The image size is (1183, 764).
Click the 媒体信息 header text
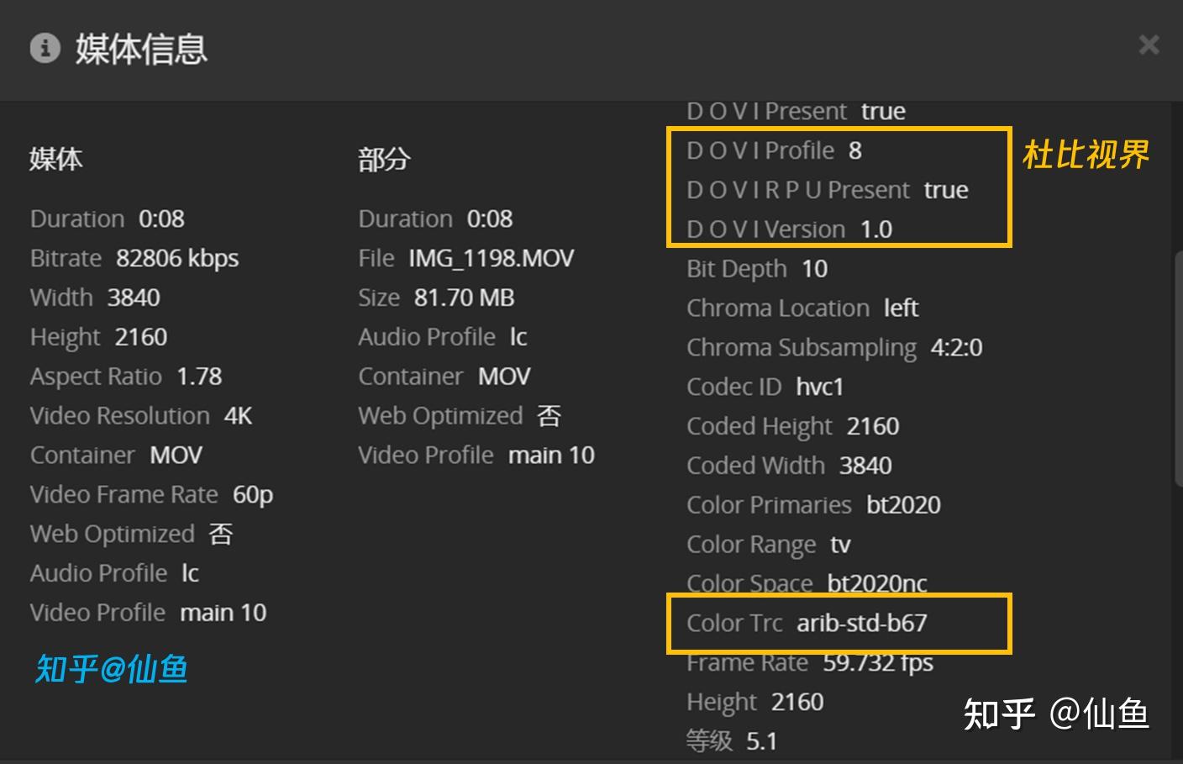(141, 50)
